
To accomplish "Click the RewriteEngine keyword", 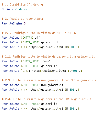I will click(x=12, y=23).
